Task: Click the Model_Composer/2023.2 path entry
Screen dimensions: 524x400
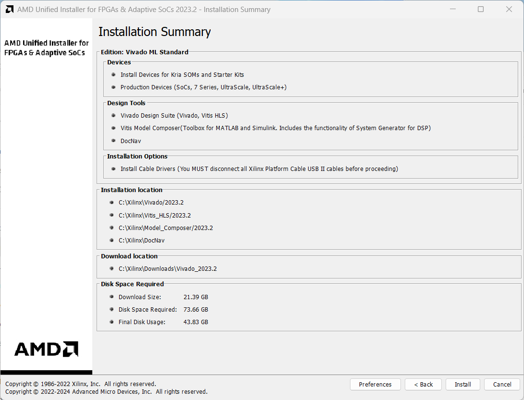Action: (x=165, y=228)
